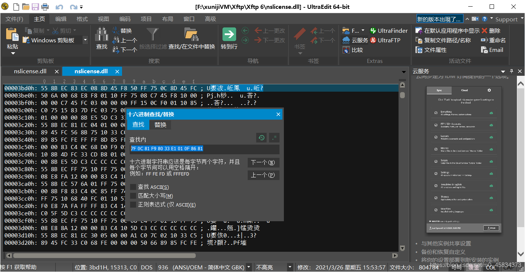Viewport: 525px width, 272px height.
Task: Click the cloud sync preview thumbnail image
Action: tap(464, 159)
